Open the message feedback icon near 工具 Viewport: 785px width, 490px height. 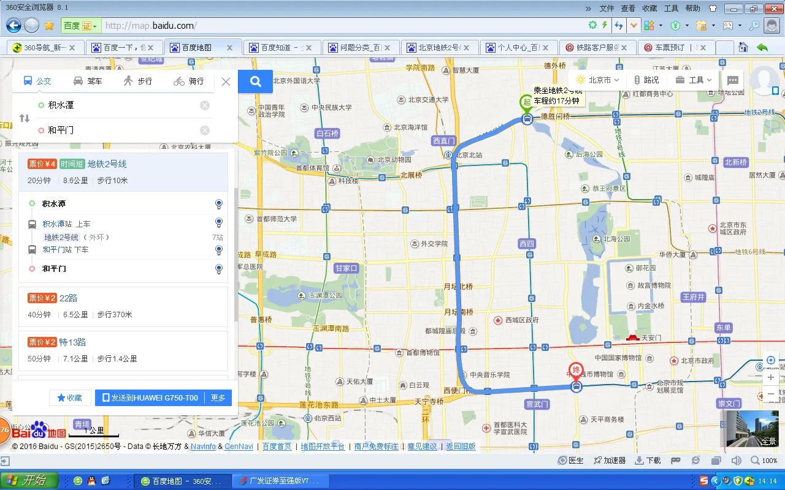tap(733, 80)
